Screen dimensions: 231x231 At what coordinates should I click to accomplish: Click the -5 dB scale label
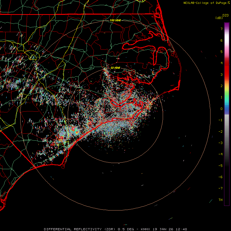[220, 166]
